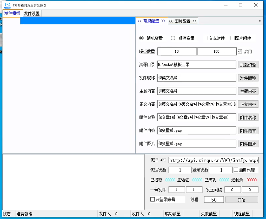The width and height of the screenshot is (266, 219).
Task: Uncheck the 启用 noise checkbox
Action: pyautogui.click(x=240, y=51)
